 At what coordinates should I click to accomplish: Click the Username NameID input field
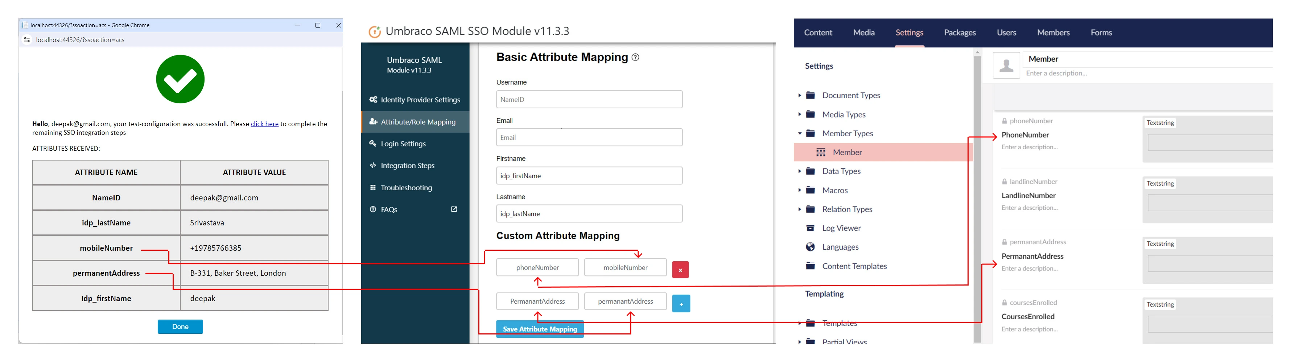589,99
